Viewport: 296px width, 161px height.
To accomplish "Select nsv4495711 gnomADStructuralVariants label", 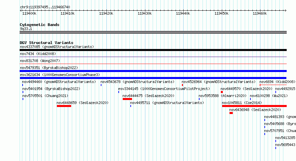I will 167,103.
